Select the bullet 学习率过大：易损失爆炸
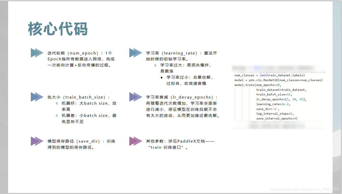Viewport: 342px width, 194px height. pyautogui.click(x=186, y=68)
